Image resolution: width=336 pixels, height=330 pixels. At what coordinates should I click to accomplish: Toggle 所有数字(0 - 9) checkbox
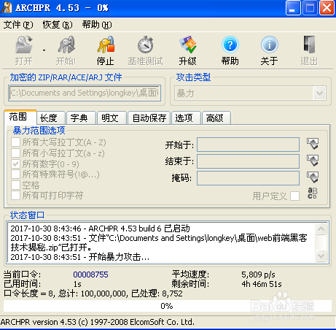[x=15, y=164]
